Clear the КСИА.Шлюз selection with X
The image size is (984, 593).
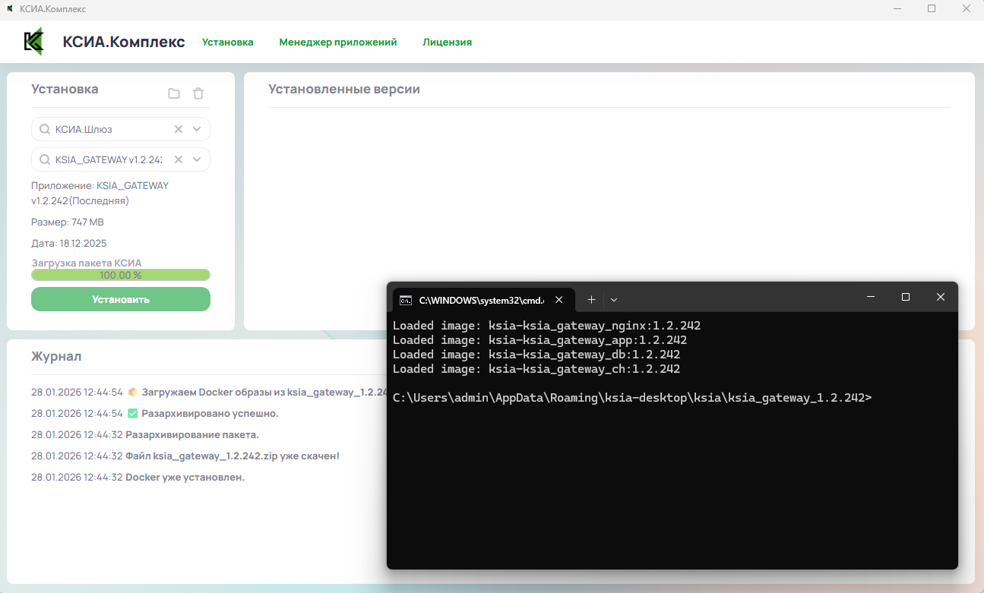(179, 129)
